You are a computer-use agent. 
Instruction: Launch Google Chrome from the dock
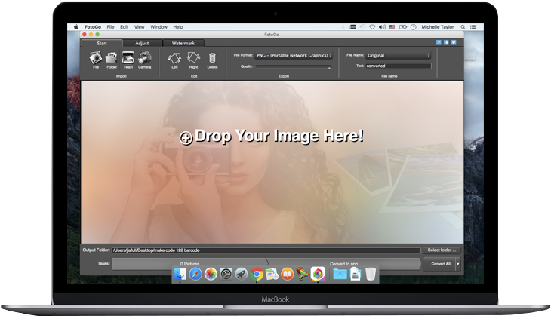(x=257, y=274)
